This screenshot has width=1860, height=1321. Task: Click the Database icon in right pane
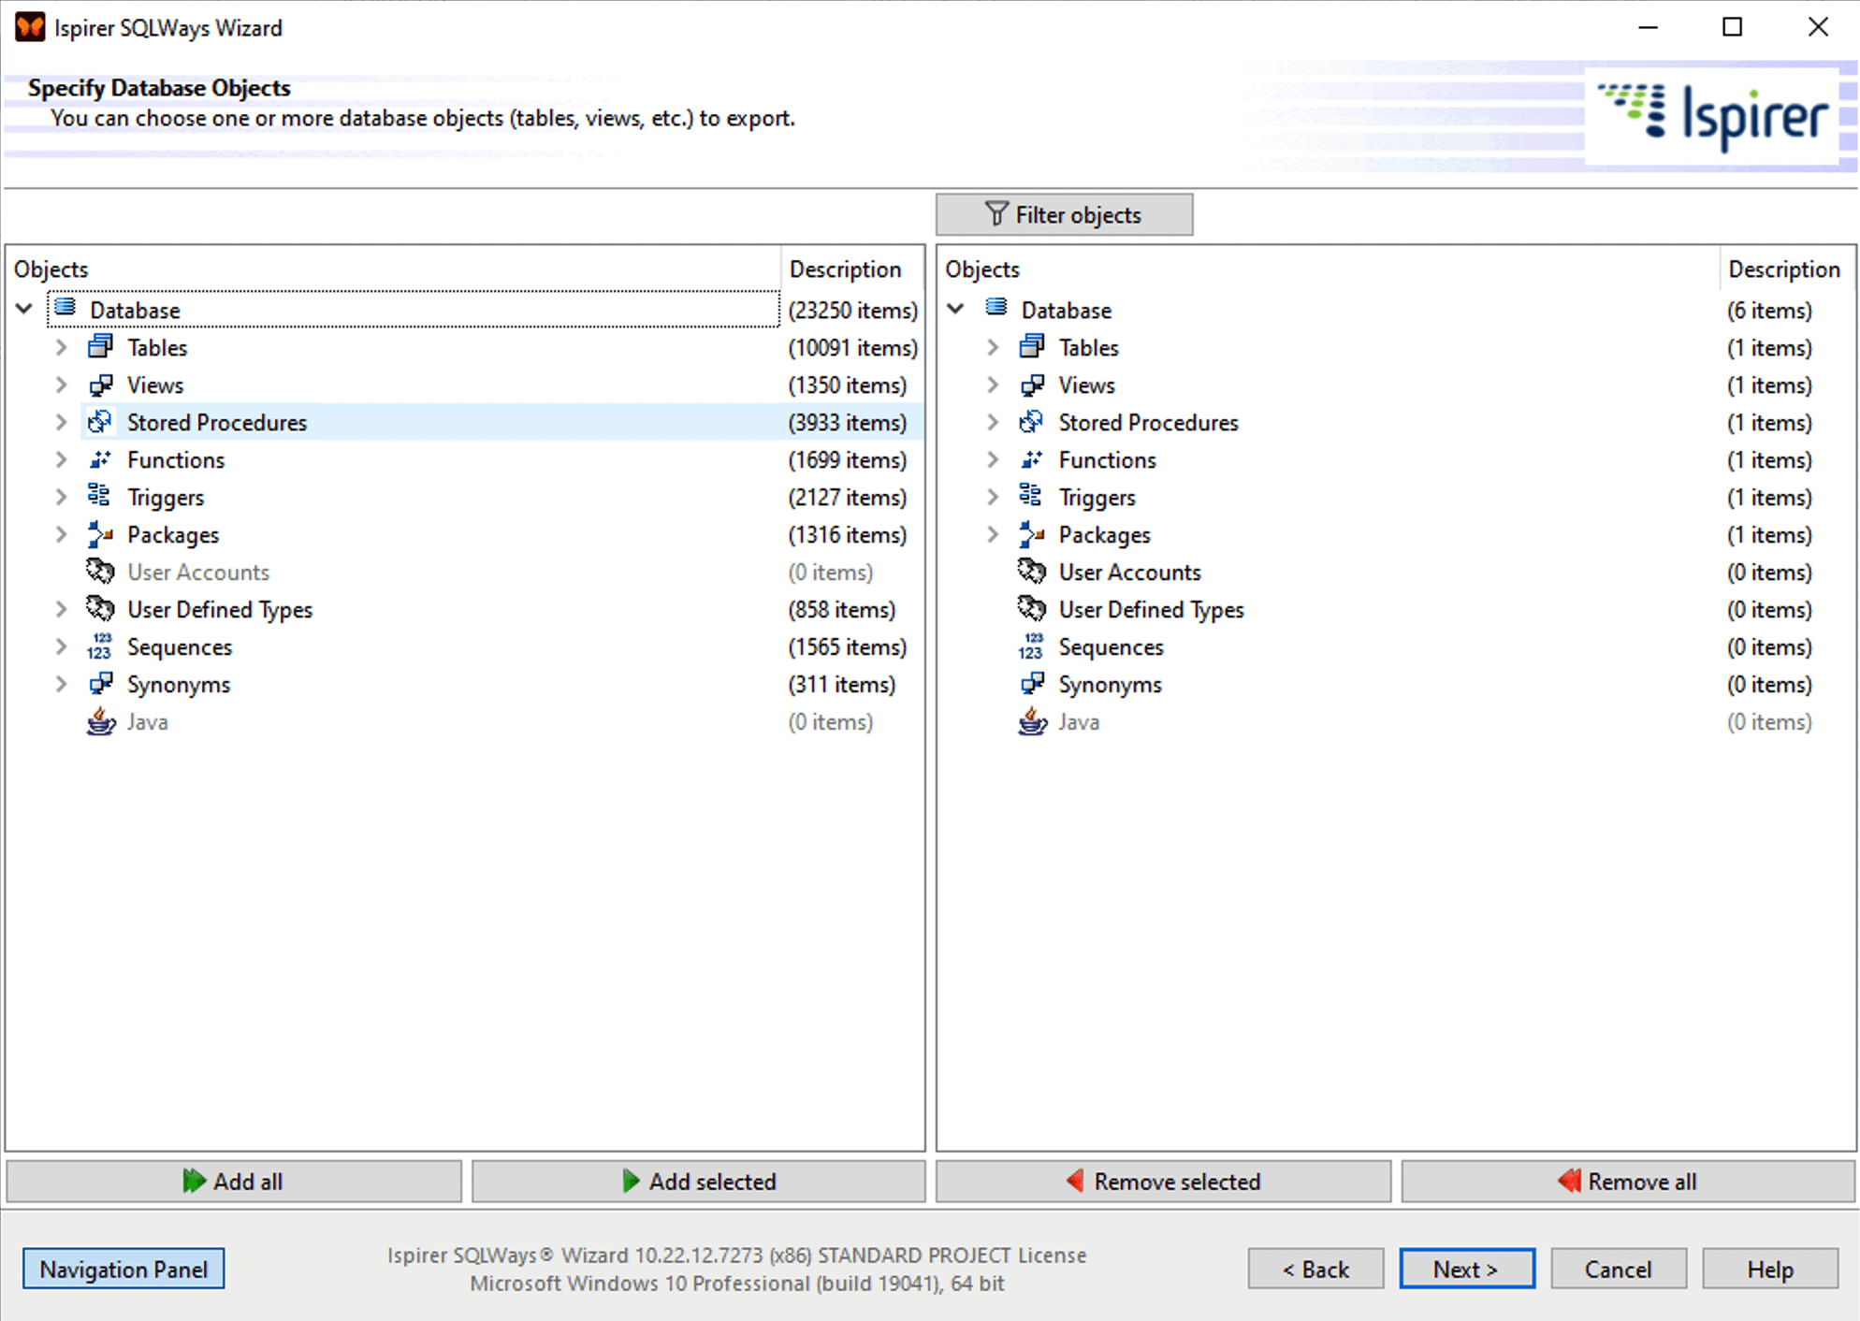(x=996, y=308)
